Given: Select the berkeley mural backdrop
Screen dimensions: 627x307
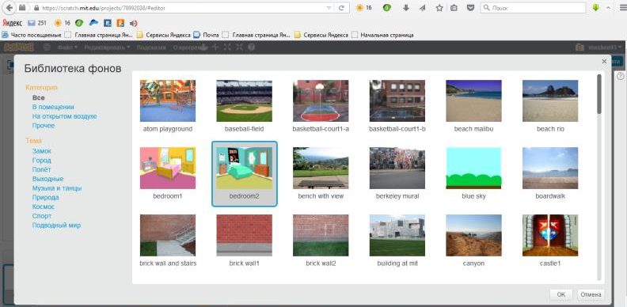Looking at the screenshot, I should tap(397, 173).
